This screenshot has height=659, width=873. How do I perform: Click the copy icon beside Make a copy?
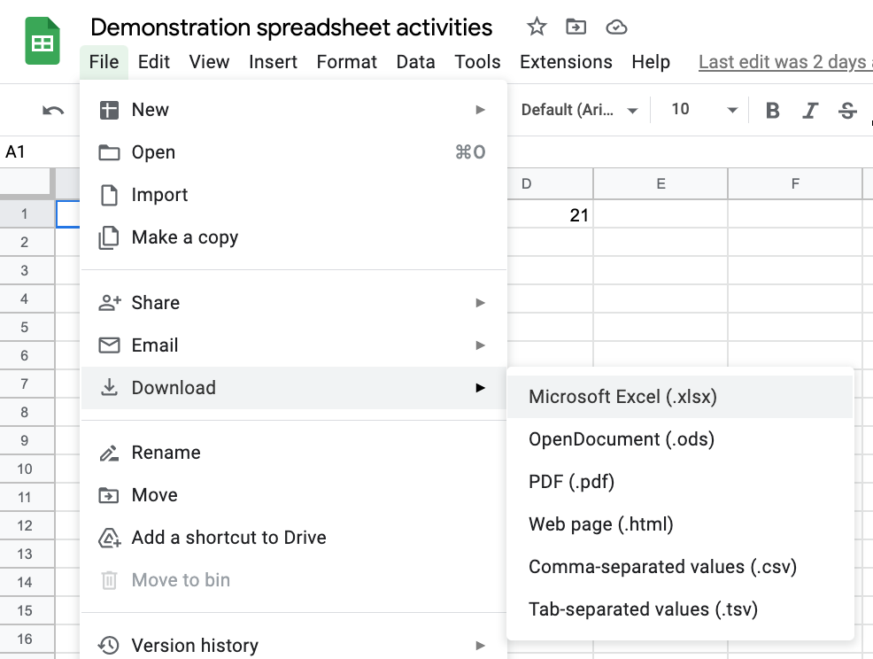[109, 237]
